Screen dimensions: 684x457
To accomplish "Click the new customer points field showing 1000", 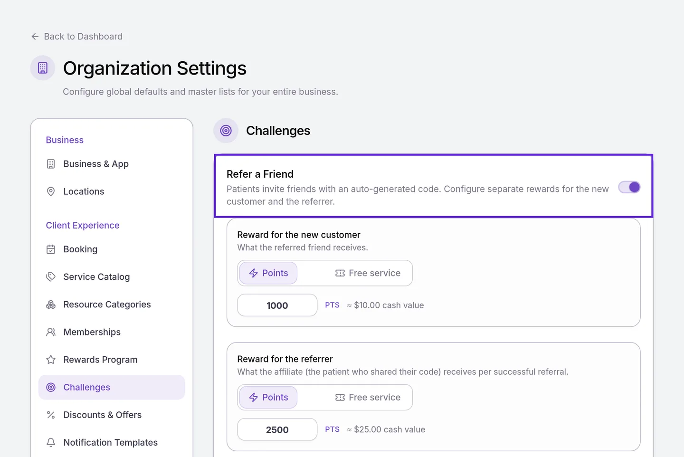I will [x=277, y=305].
